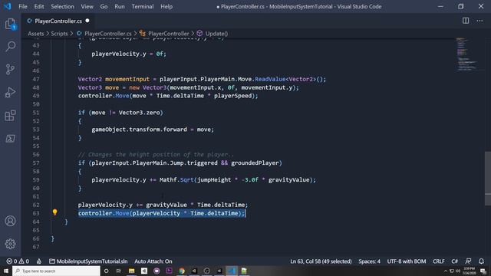The width and height of the screenshot is (491, 276).
Task: Click the notifications bell in status bar
Action: (481, 261)
